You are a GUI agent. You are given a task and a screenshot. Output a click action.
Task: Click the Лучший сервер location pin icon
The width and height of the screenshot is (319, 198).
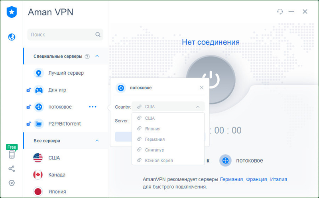39,73
